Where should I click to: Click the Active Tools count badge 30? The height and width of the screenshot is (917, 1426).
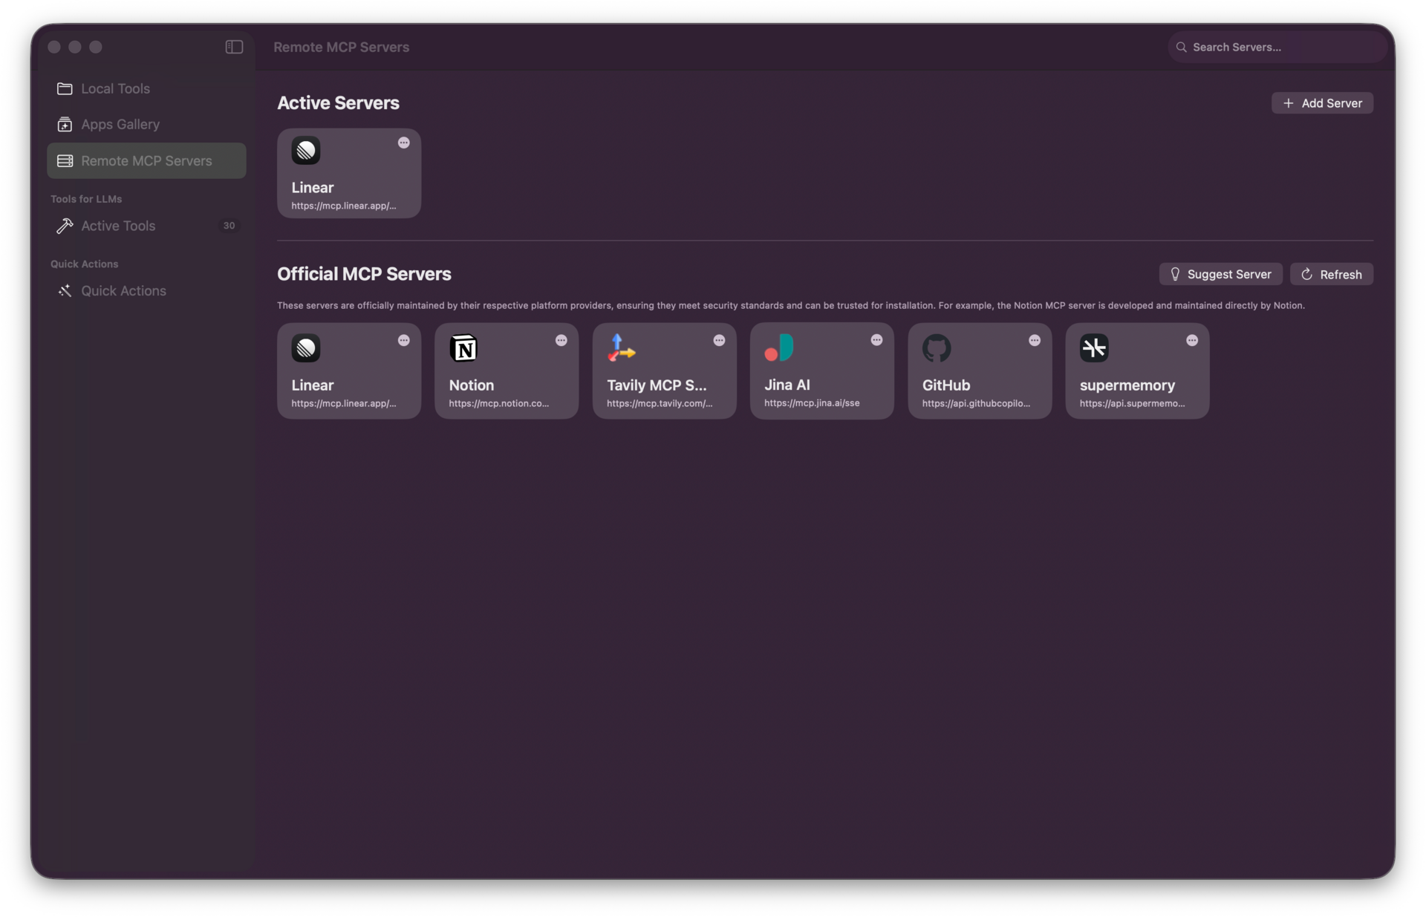(x=229, y=226)
